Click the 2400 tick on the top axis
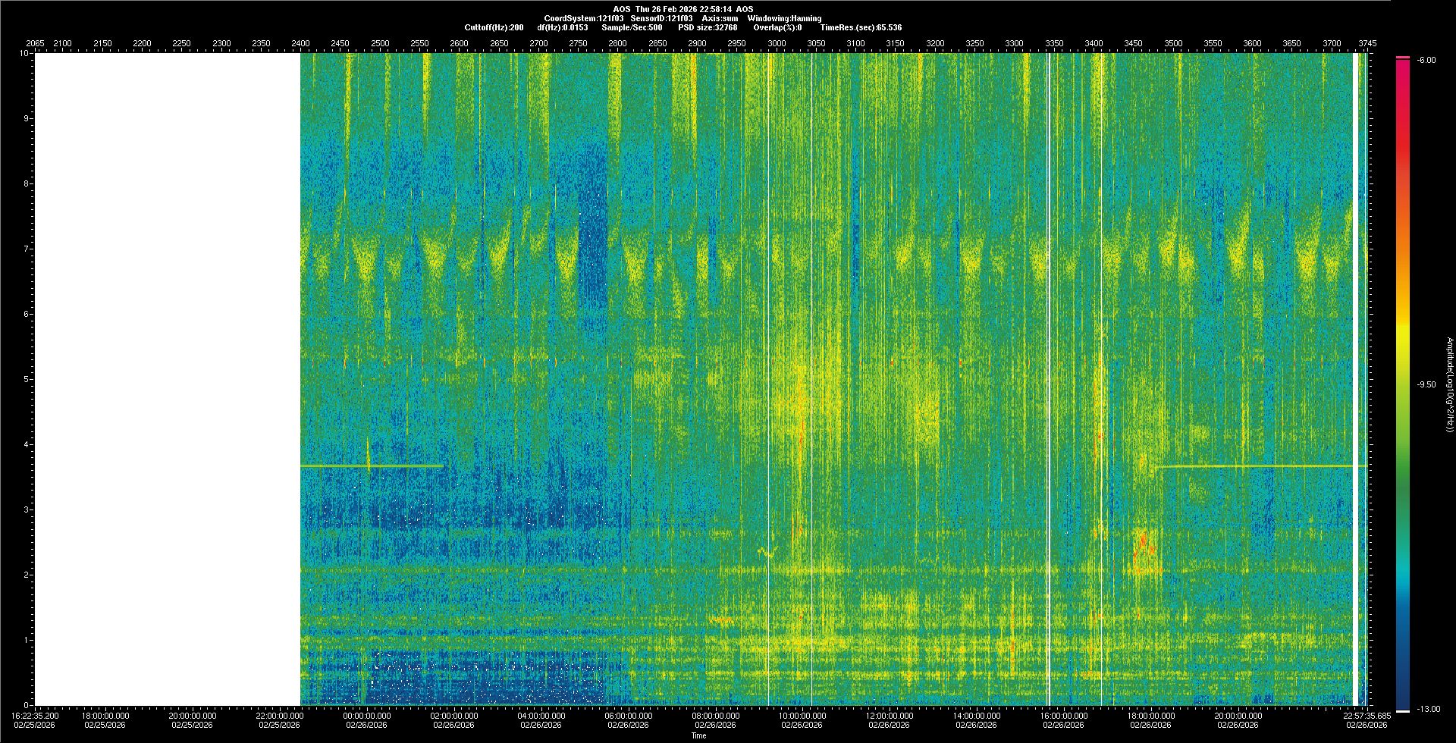Image resolution: width=1456 pixels, height=743 pixels. 301,43
